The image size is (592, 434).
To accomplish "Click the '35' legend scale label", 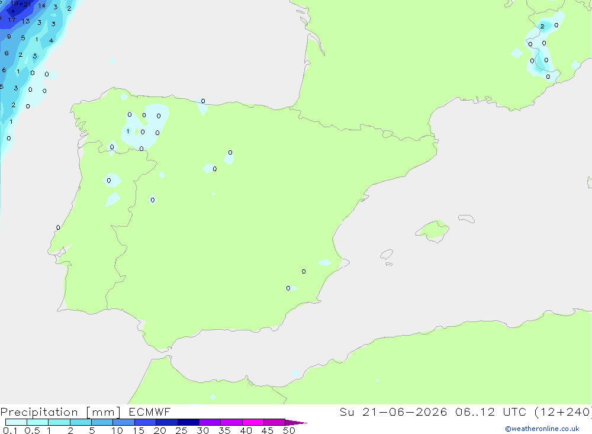I will (224, 430).
